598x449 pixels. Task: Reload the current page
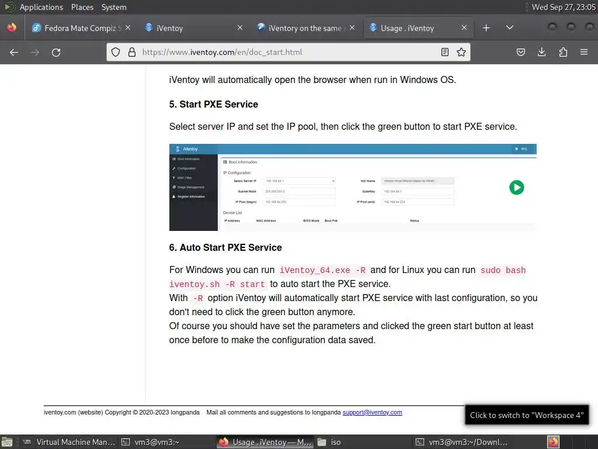(x=56, y=52)
